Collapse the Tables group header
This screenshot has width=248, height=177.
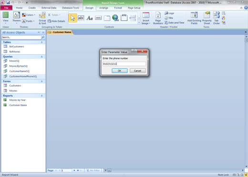click(41, 42)
